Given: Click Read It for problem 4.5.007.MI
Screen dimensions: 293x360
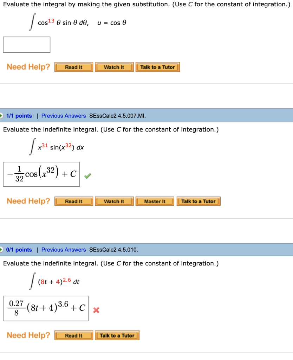Looking at the screenshot, I should point(73,201).
